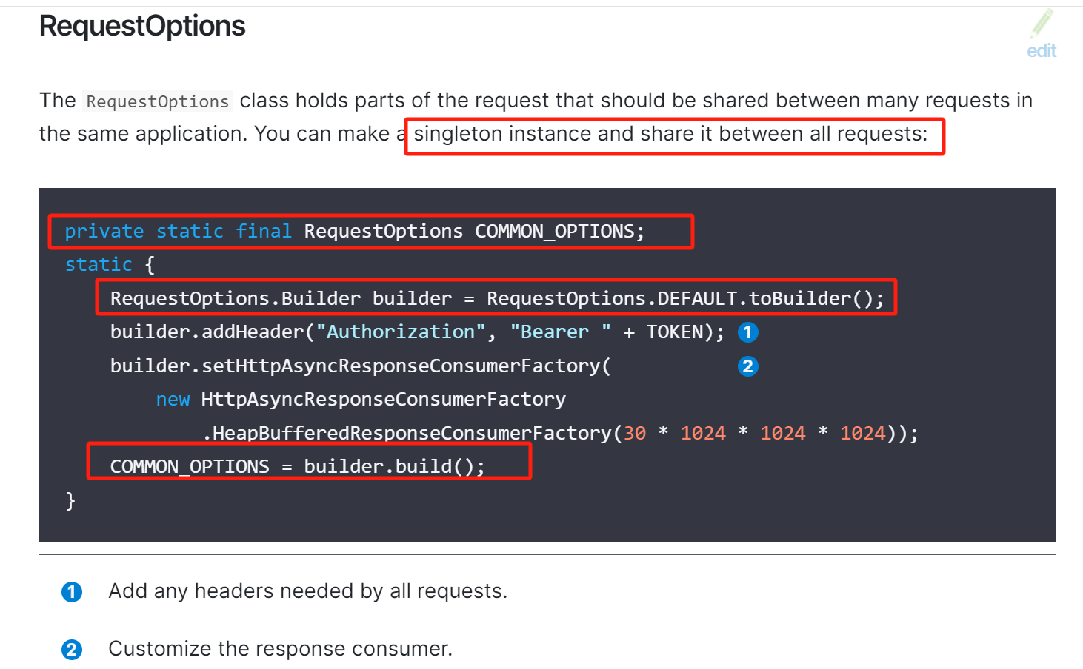Click callout 1 beside addHeader line
Image resolution: width=1083 pixels, height=669 pixels.
[x=748, y=332]
